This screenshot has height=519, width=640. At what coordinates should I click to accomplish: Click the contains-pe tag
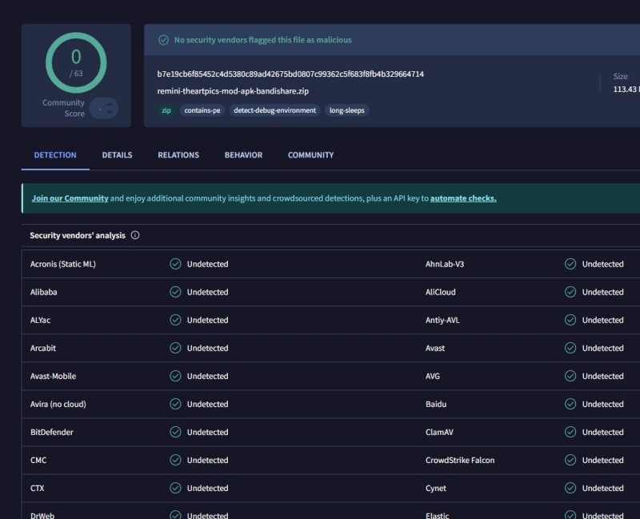point(202,110)
